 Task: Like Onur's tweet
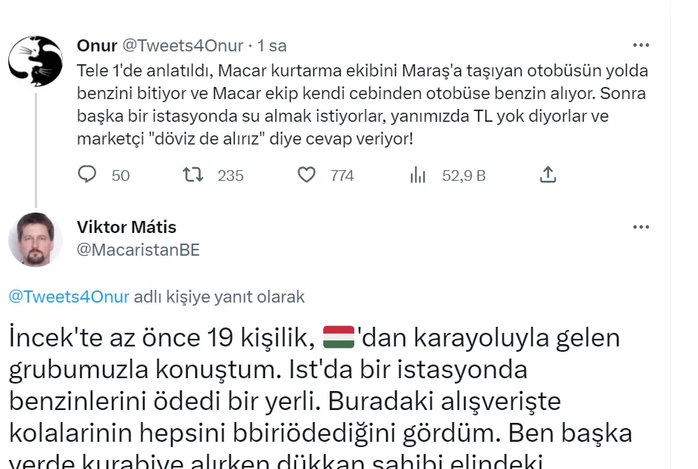307,175
